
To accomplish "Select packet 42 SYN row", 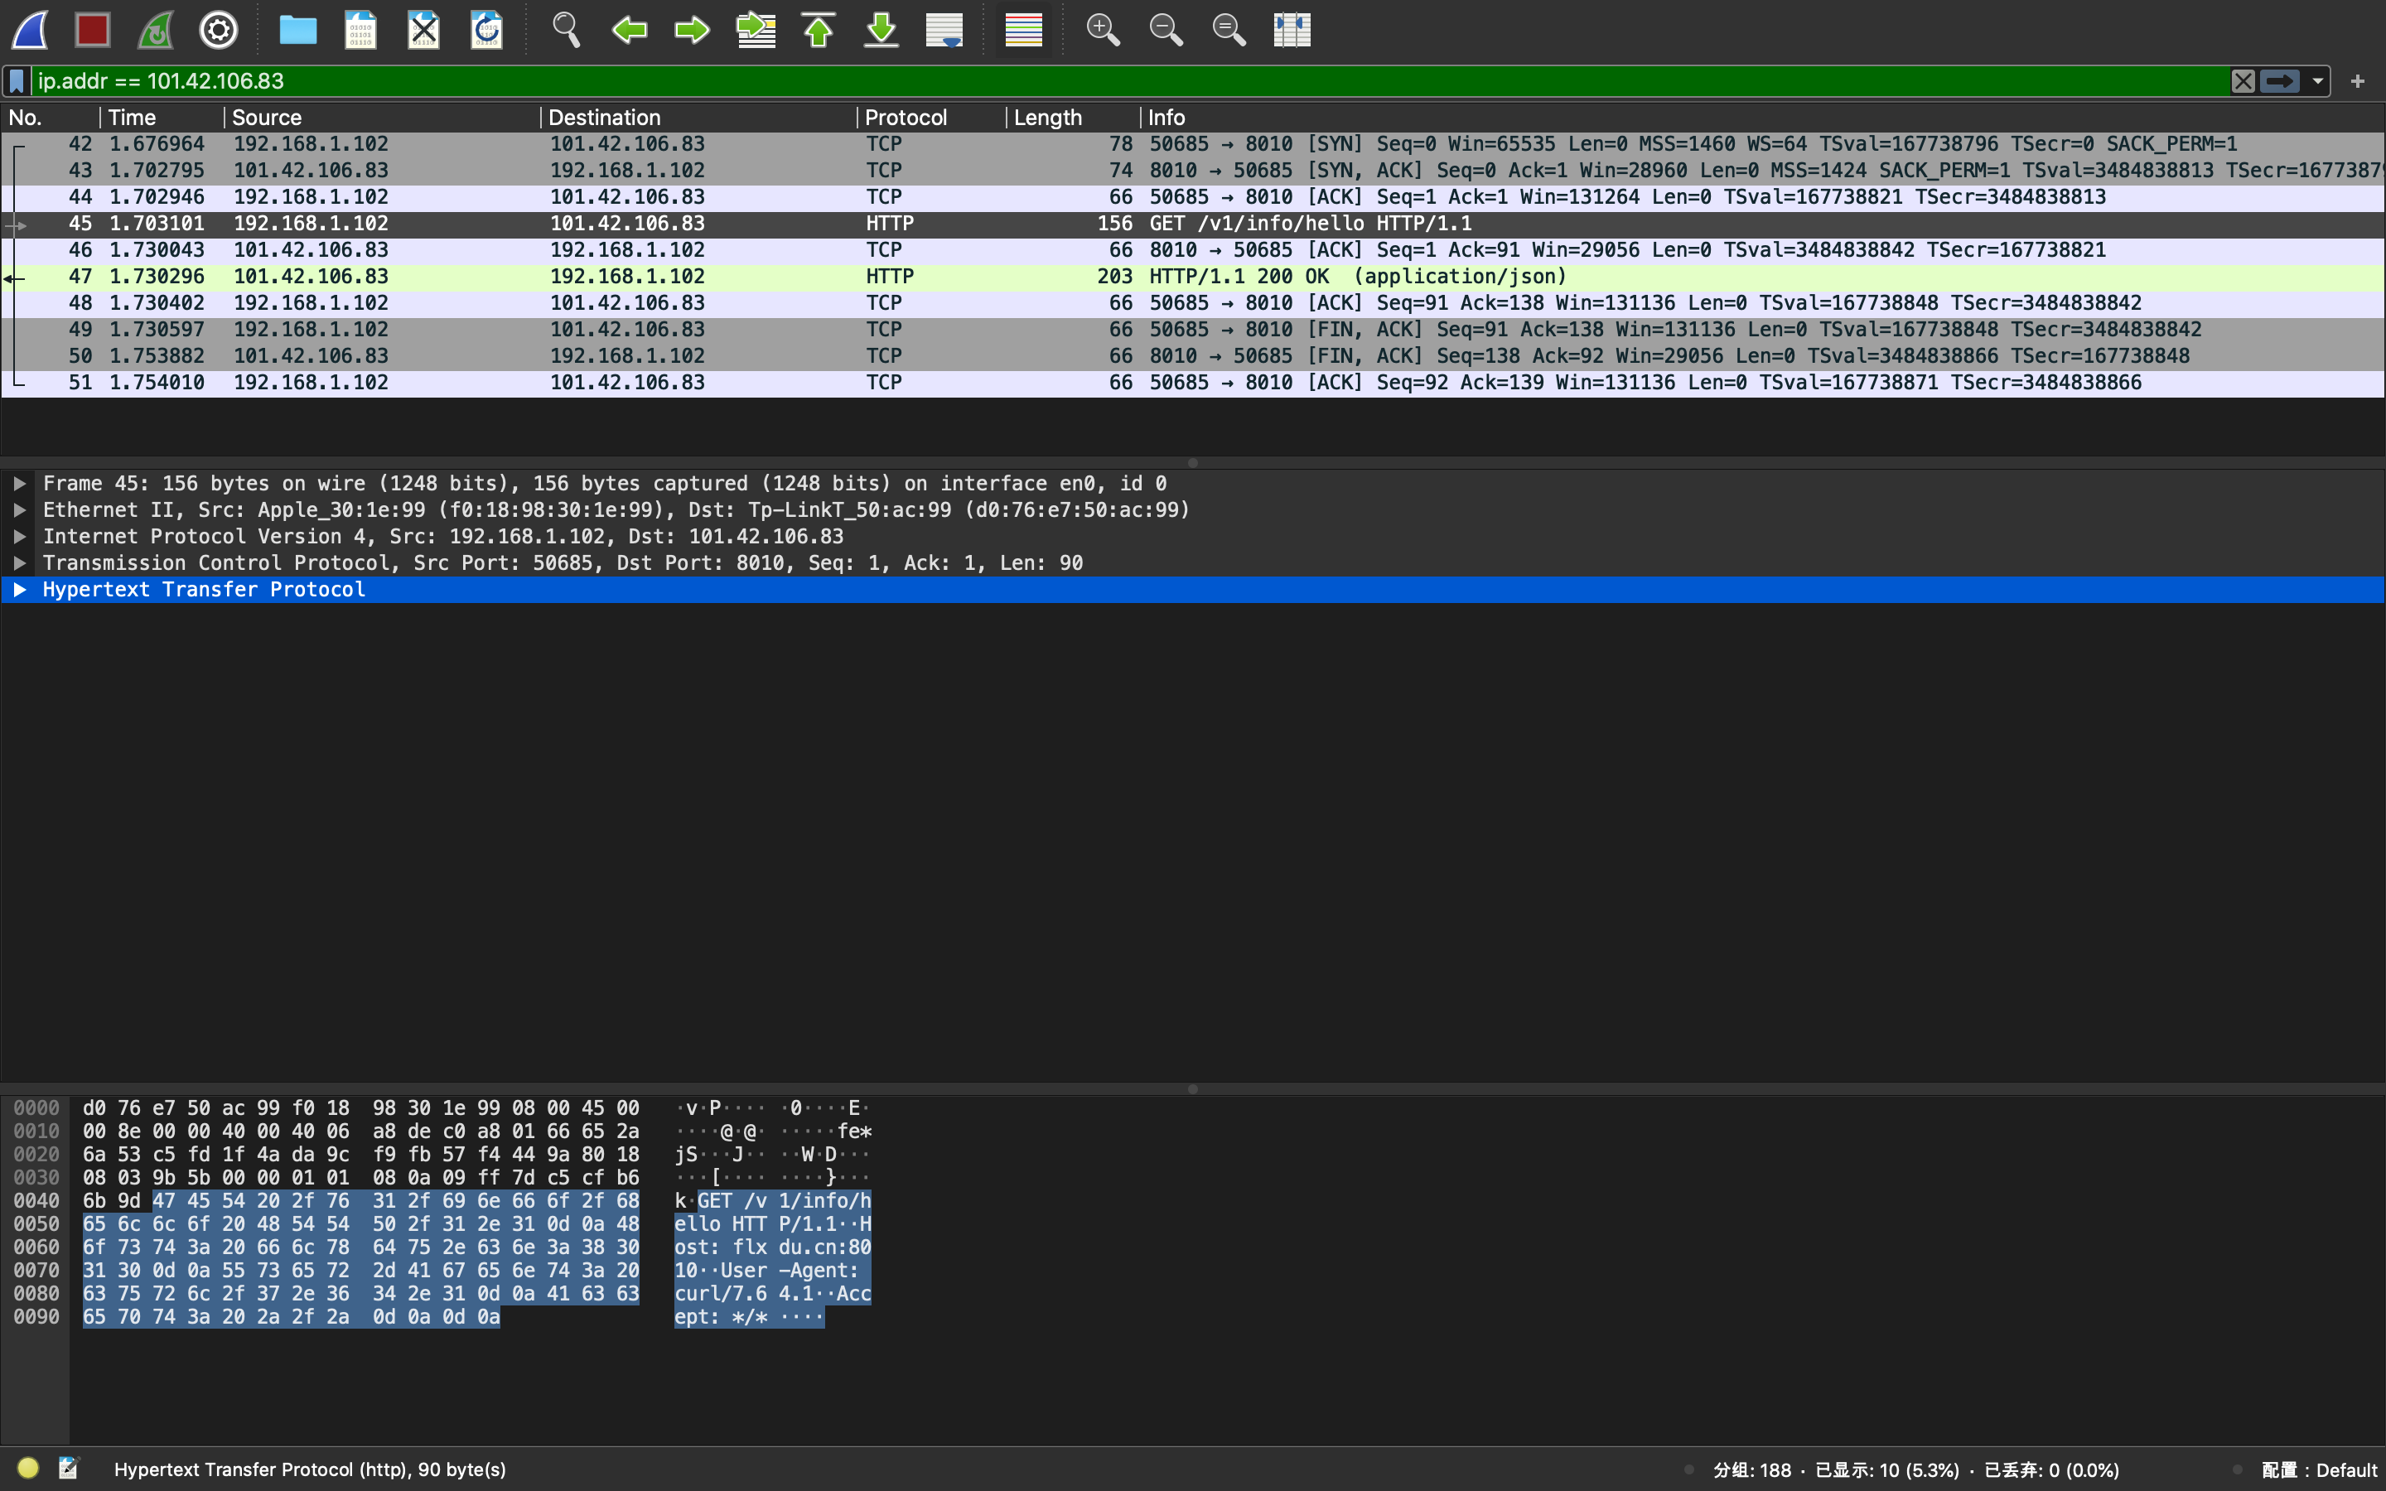I will 1193,144.
